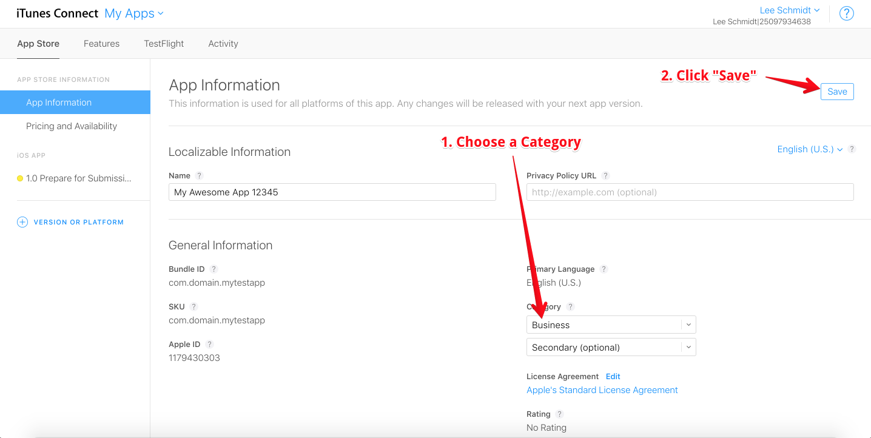Click the account ID text Lee Schmidt|25097934638
Image resolution: width=871 pixels, height=438 pixels.
762,22
